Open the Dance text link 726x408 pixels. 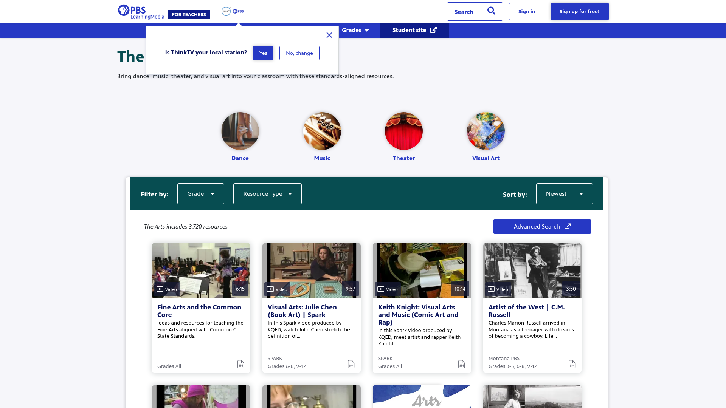pos(240,158)
